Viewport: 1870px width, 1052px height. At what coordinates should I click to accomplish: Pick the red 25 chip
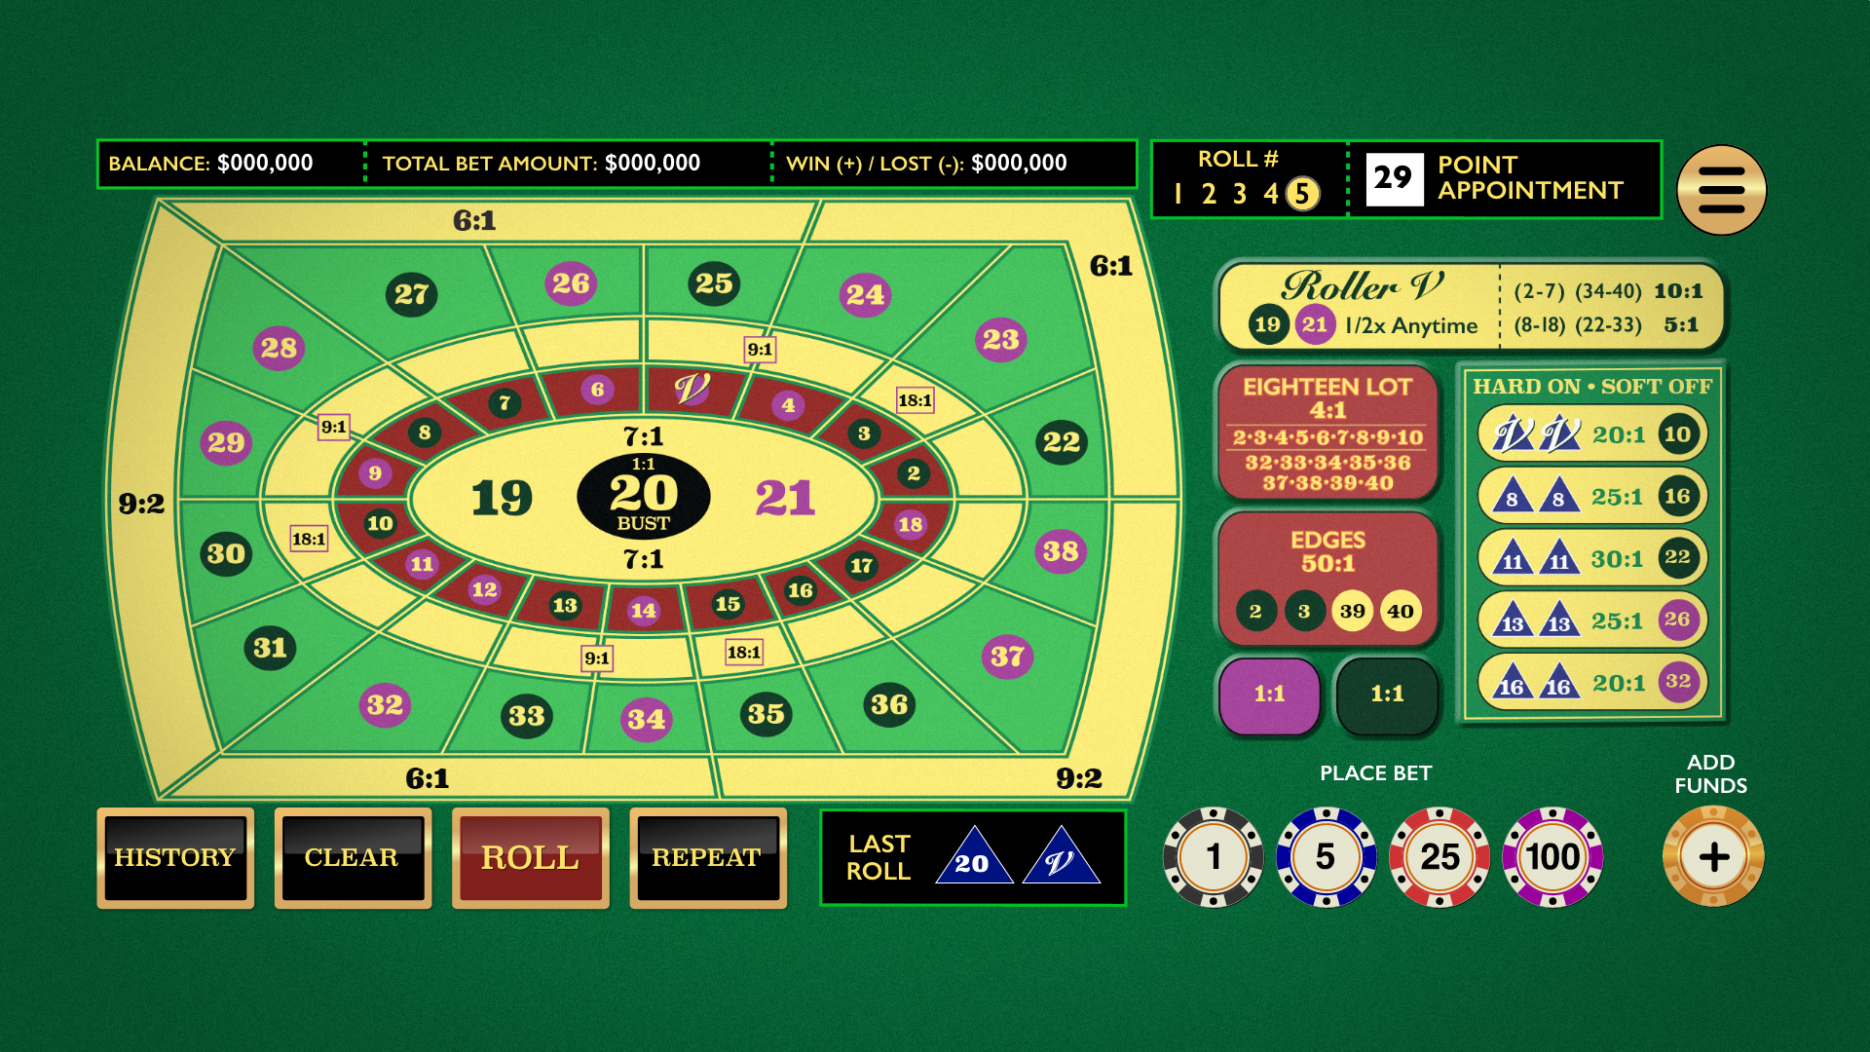coord(1440,857)
